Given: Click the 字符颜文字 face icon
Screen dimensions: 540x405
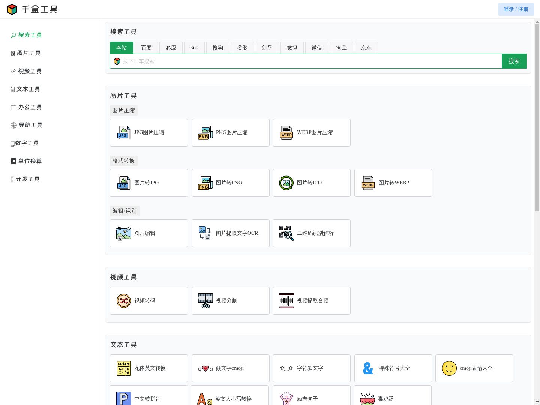Looking at the screenshot, I should pyautogui.click(x=286, y=368).
